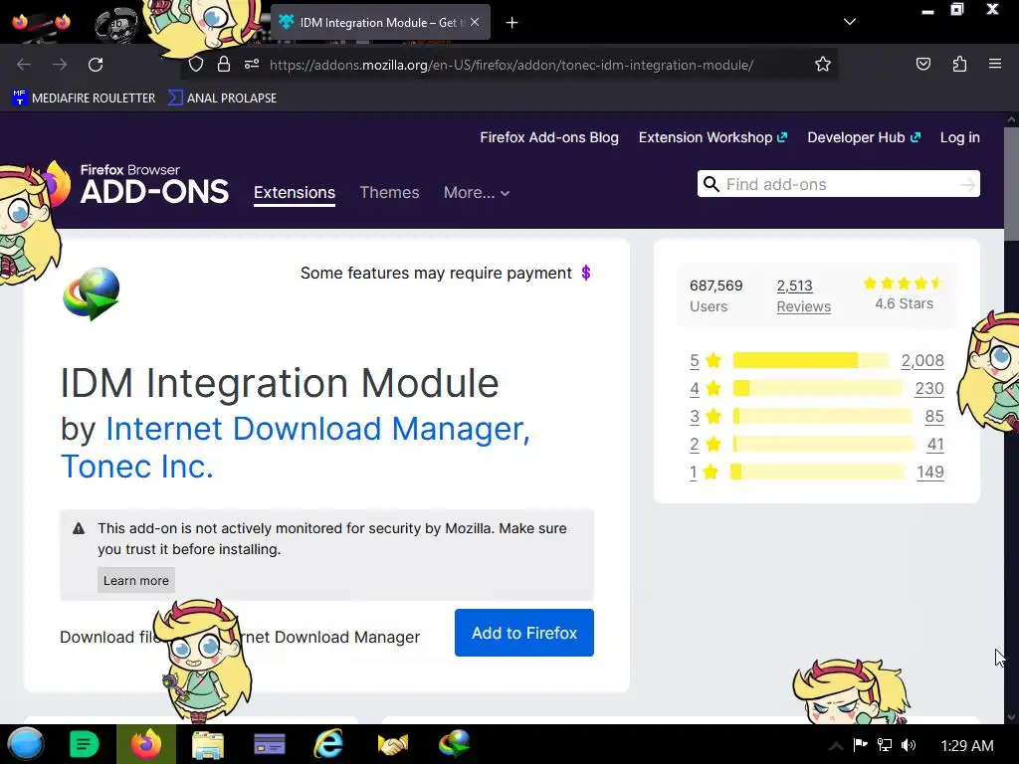Save page to Pocket
This screenshot has width=1019, height=764.
coord(922,65)
